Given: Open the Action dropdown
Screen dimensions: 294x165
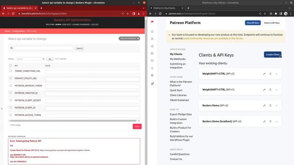Looking at the screenshot, I should coord(30,59).
